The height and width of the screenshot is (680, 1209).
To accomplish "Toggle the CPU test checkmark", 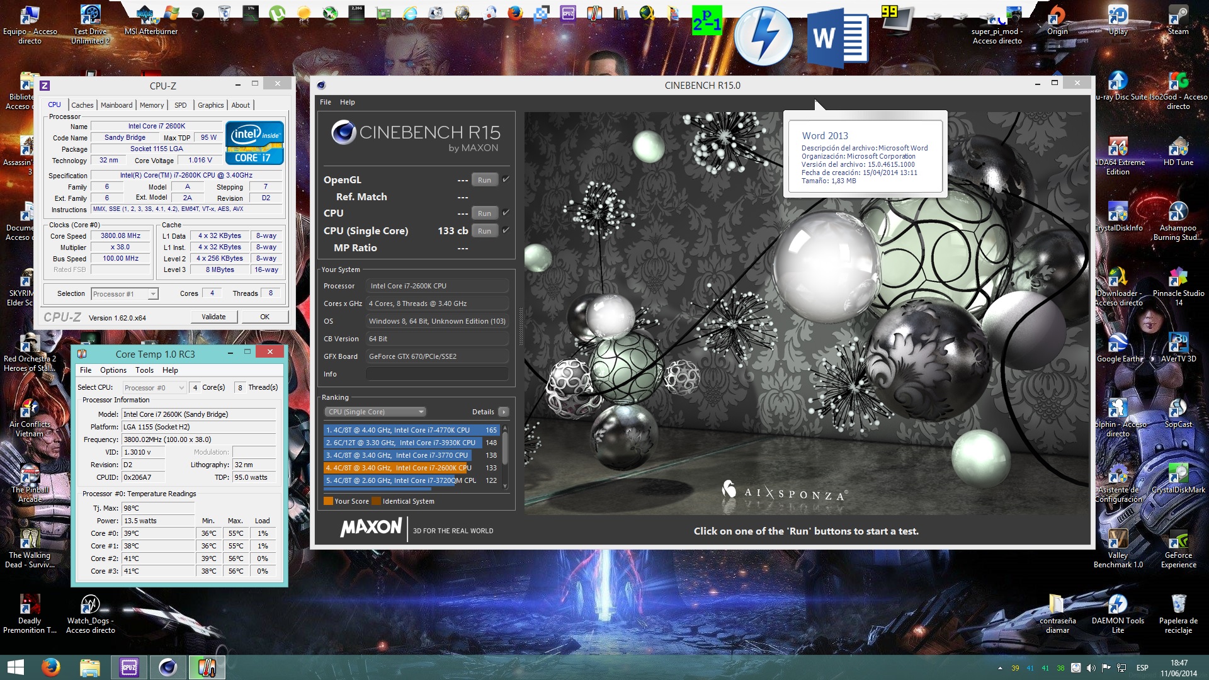I will 506,213.
